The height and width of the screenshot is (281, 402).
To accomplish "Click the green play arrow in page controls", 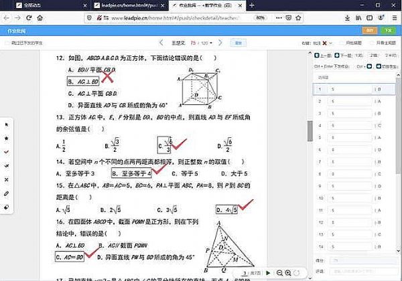I will (268, 273).
